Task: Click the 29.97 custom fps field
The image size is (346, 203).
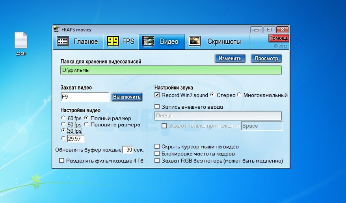Action: click(x=76, y=139)
